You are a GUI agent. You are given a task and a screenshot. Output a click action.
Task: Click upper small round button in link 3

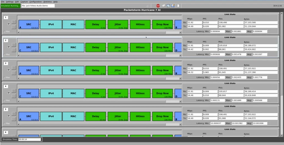click(x=14, y=68)
